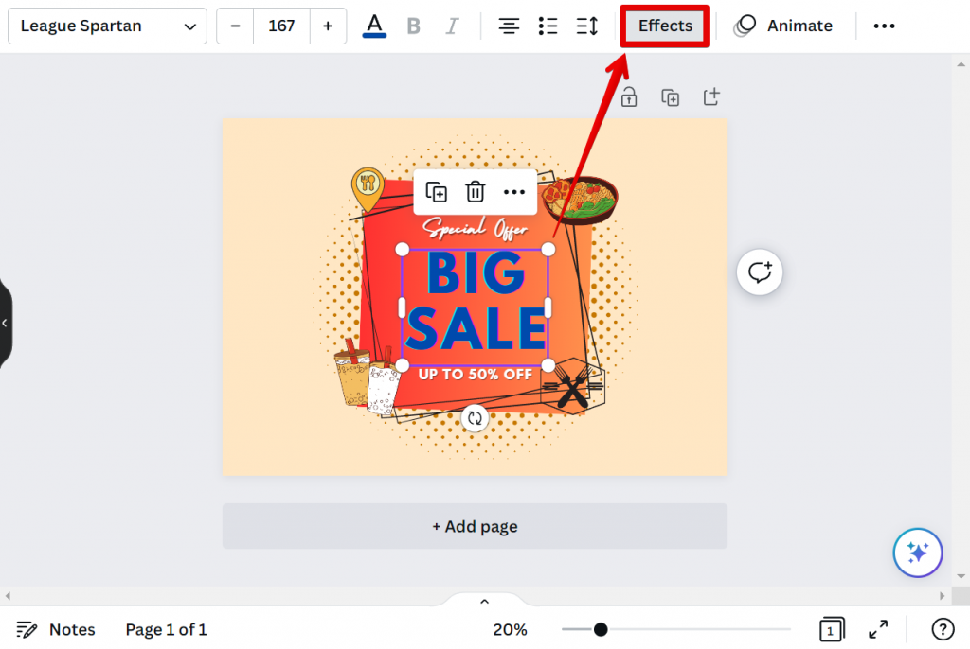Viewport: 970px width, 649px height.
Task: Decrease font size with minus button
Action: 235,26
